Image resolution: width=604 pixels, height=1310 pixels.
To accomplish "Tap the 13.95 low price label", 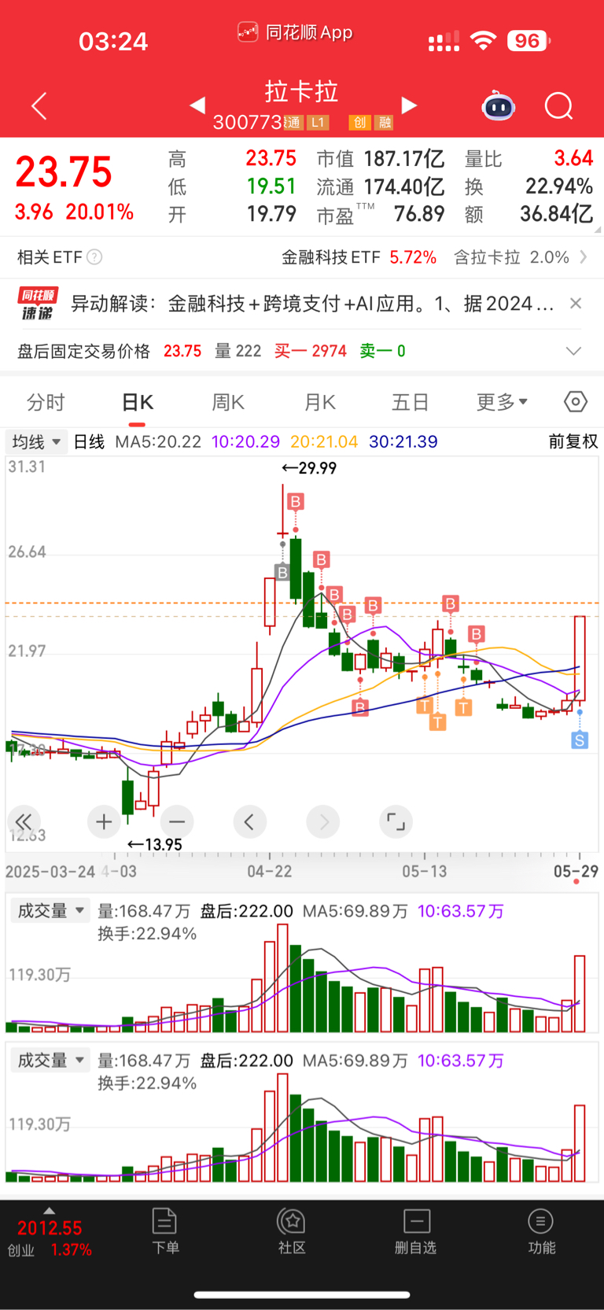I will click(x=154, y=844).
